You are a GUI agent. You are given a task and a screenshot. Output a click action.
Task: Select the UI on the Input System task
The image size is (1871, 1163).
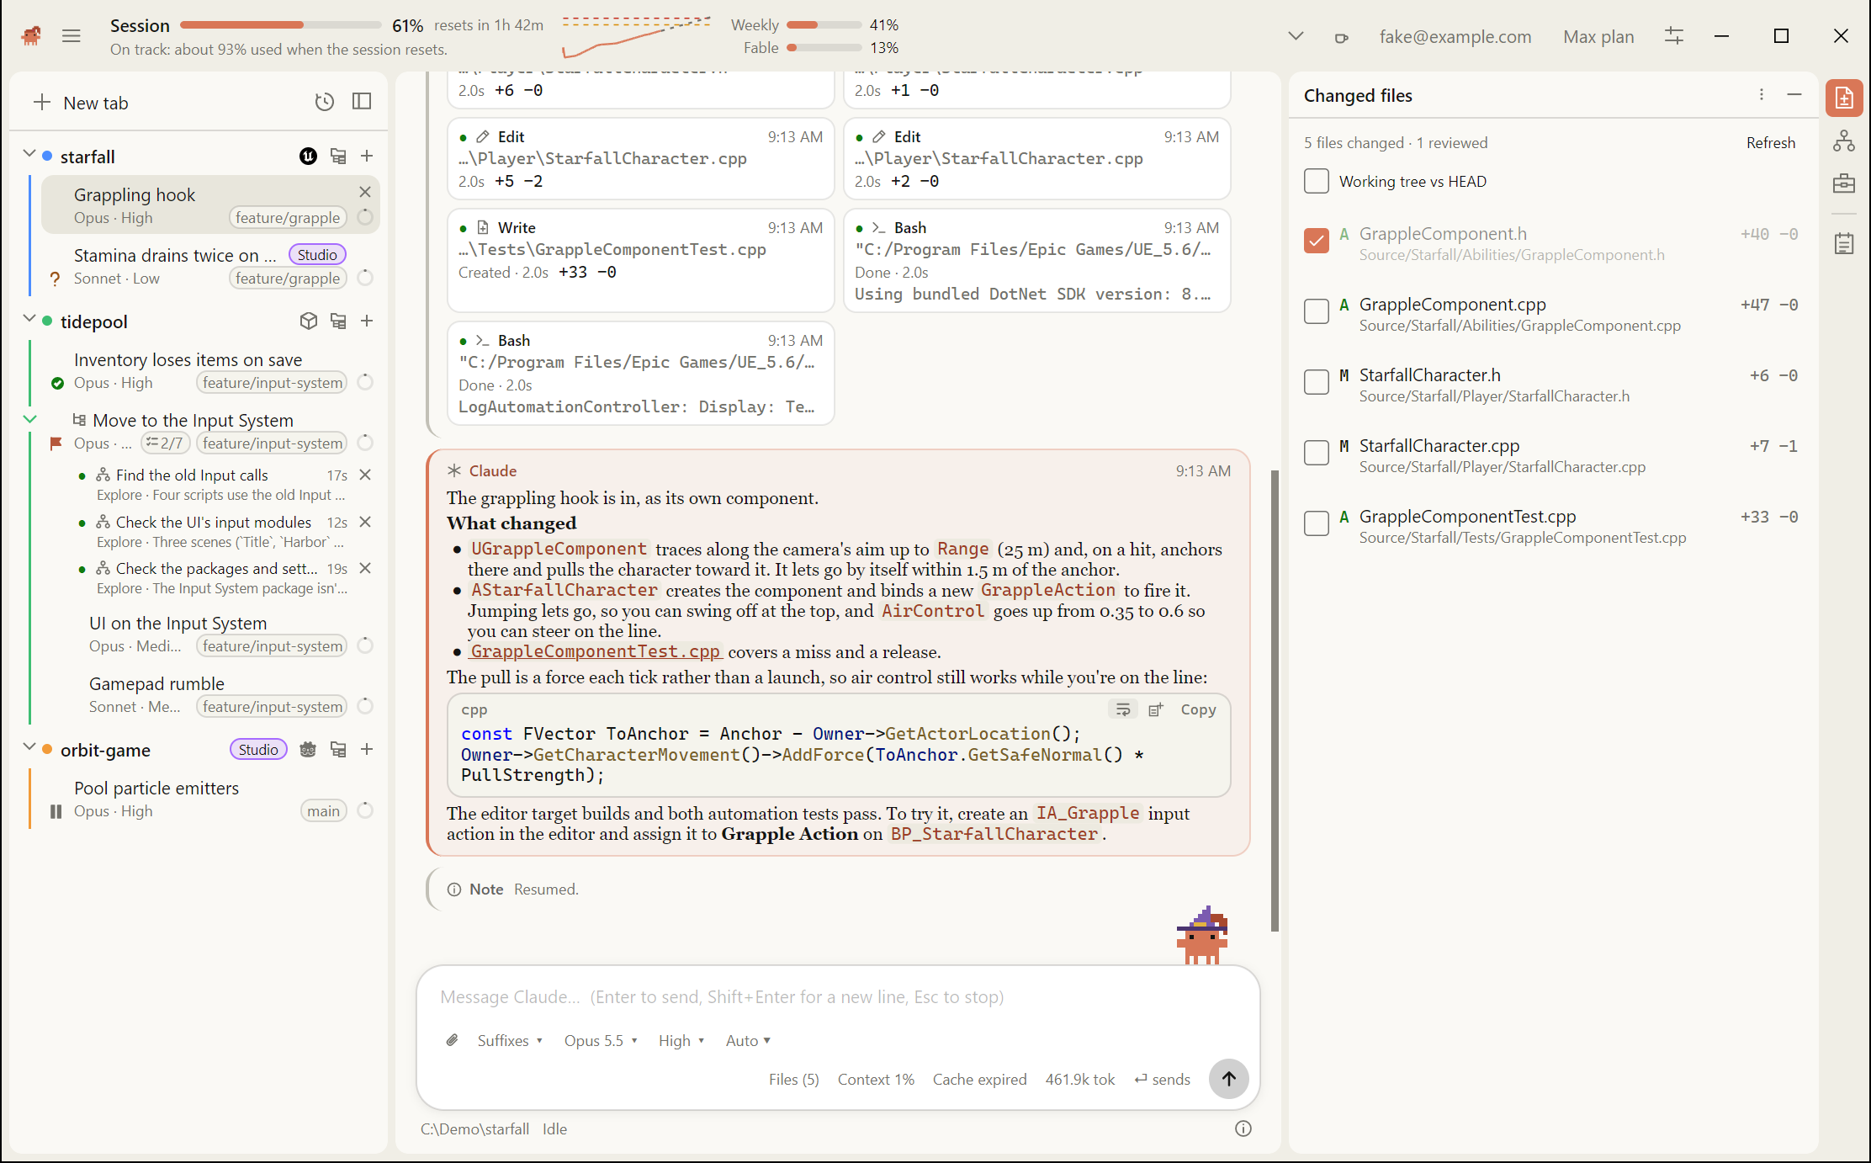pos(210,634)
